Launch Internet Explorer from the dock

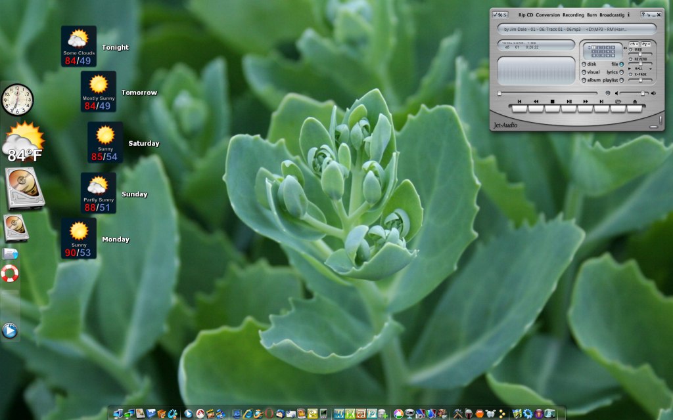click(248, 413)
